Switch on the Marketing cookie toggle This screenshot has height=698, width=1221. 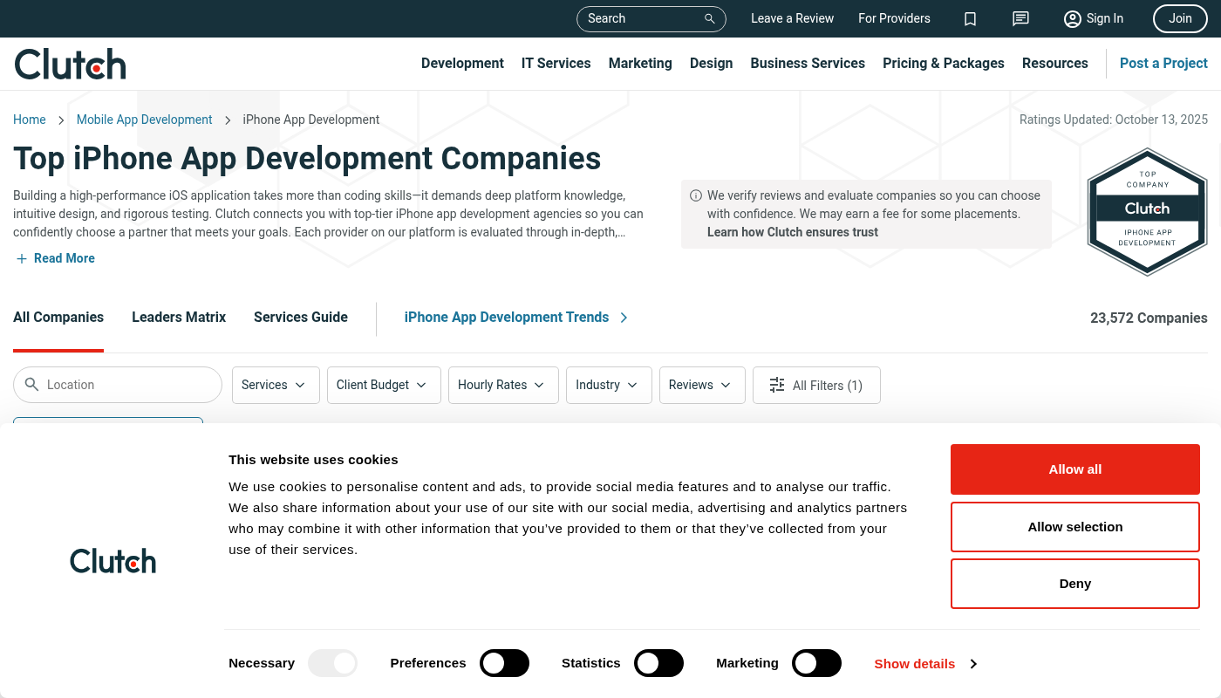pyautogui.click(x=816, y=663)
